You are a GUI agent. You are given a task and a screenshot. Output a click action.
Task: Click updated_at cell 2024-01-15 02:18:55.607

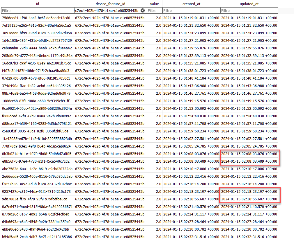pyautogui.click(x=249, y=199)
